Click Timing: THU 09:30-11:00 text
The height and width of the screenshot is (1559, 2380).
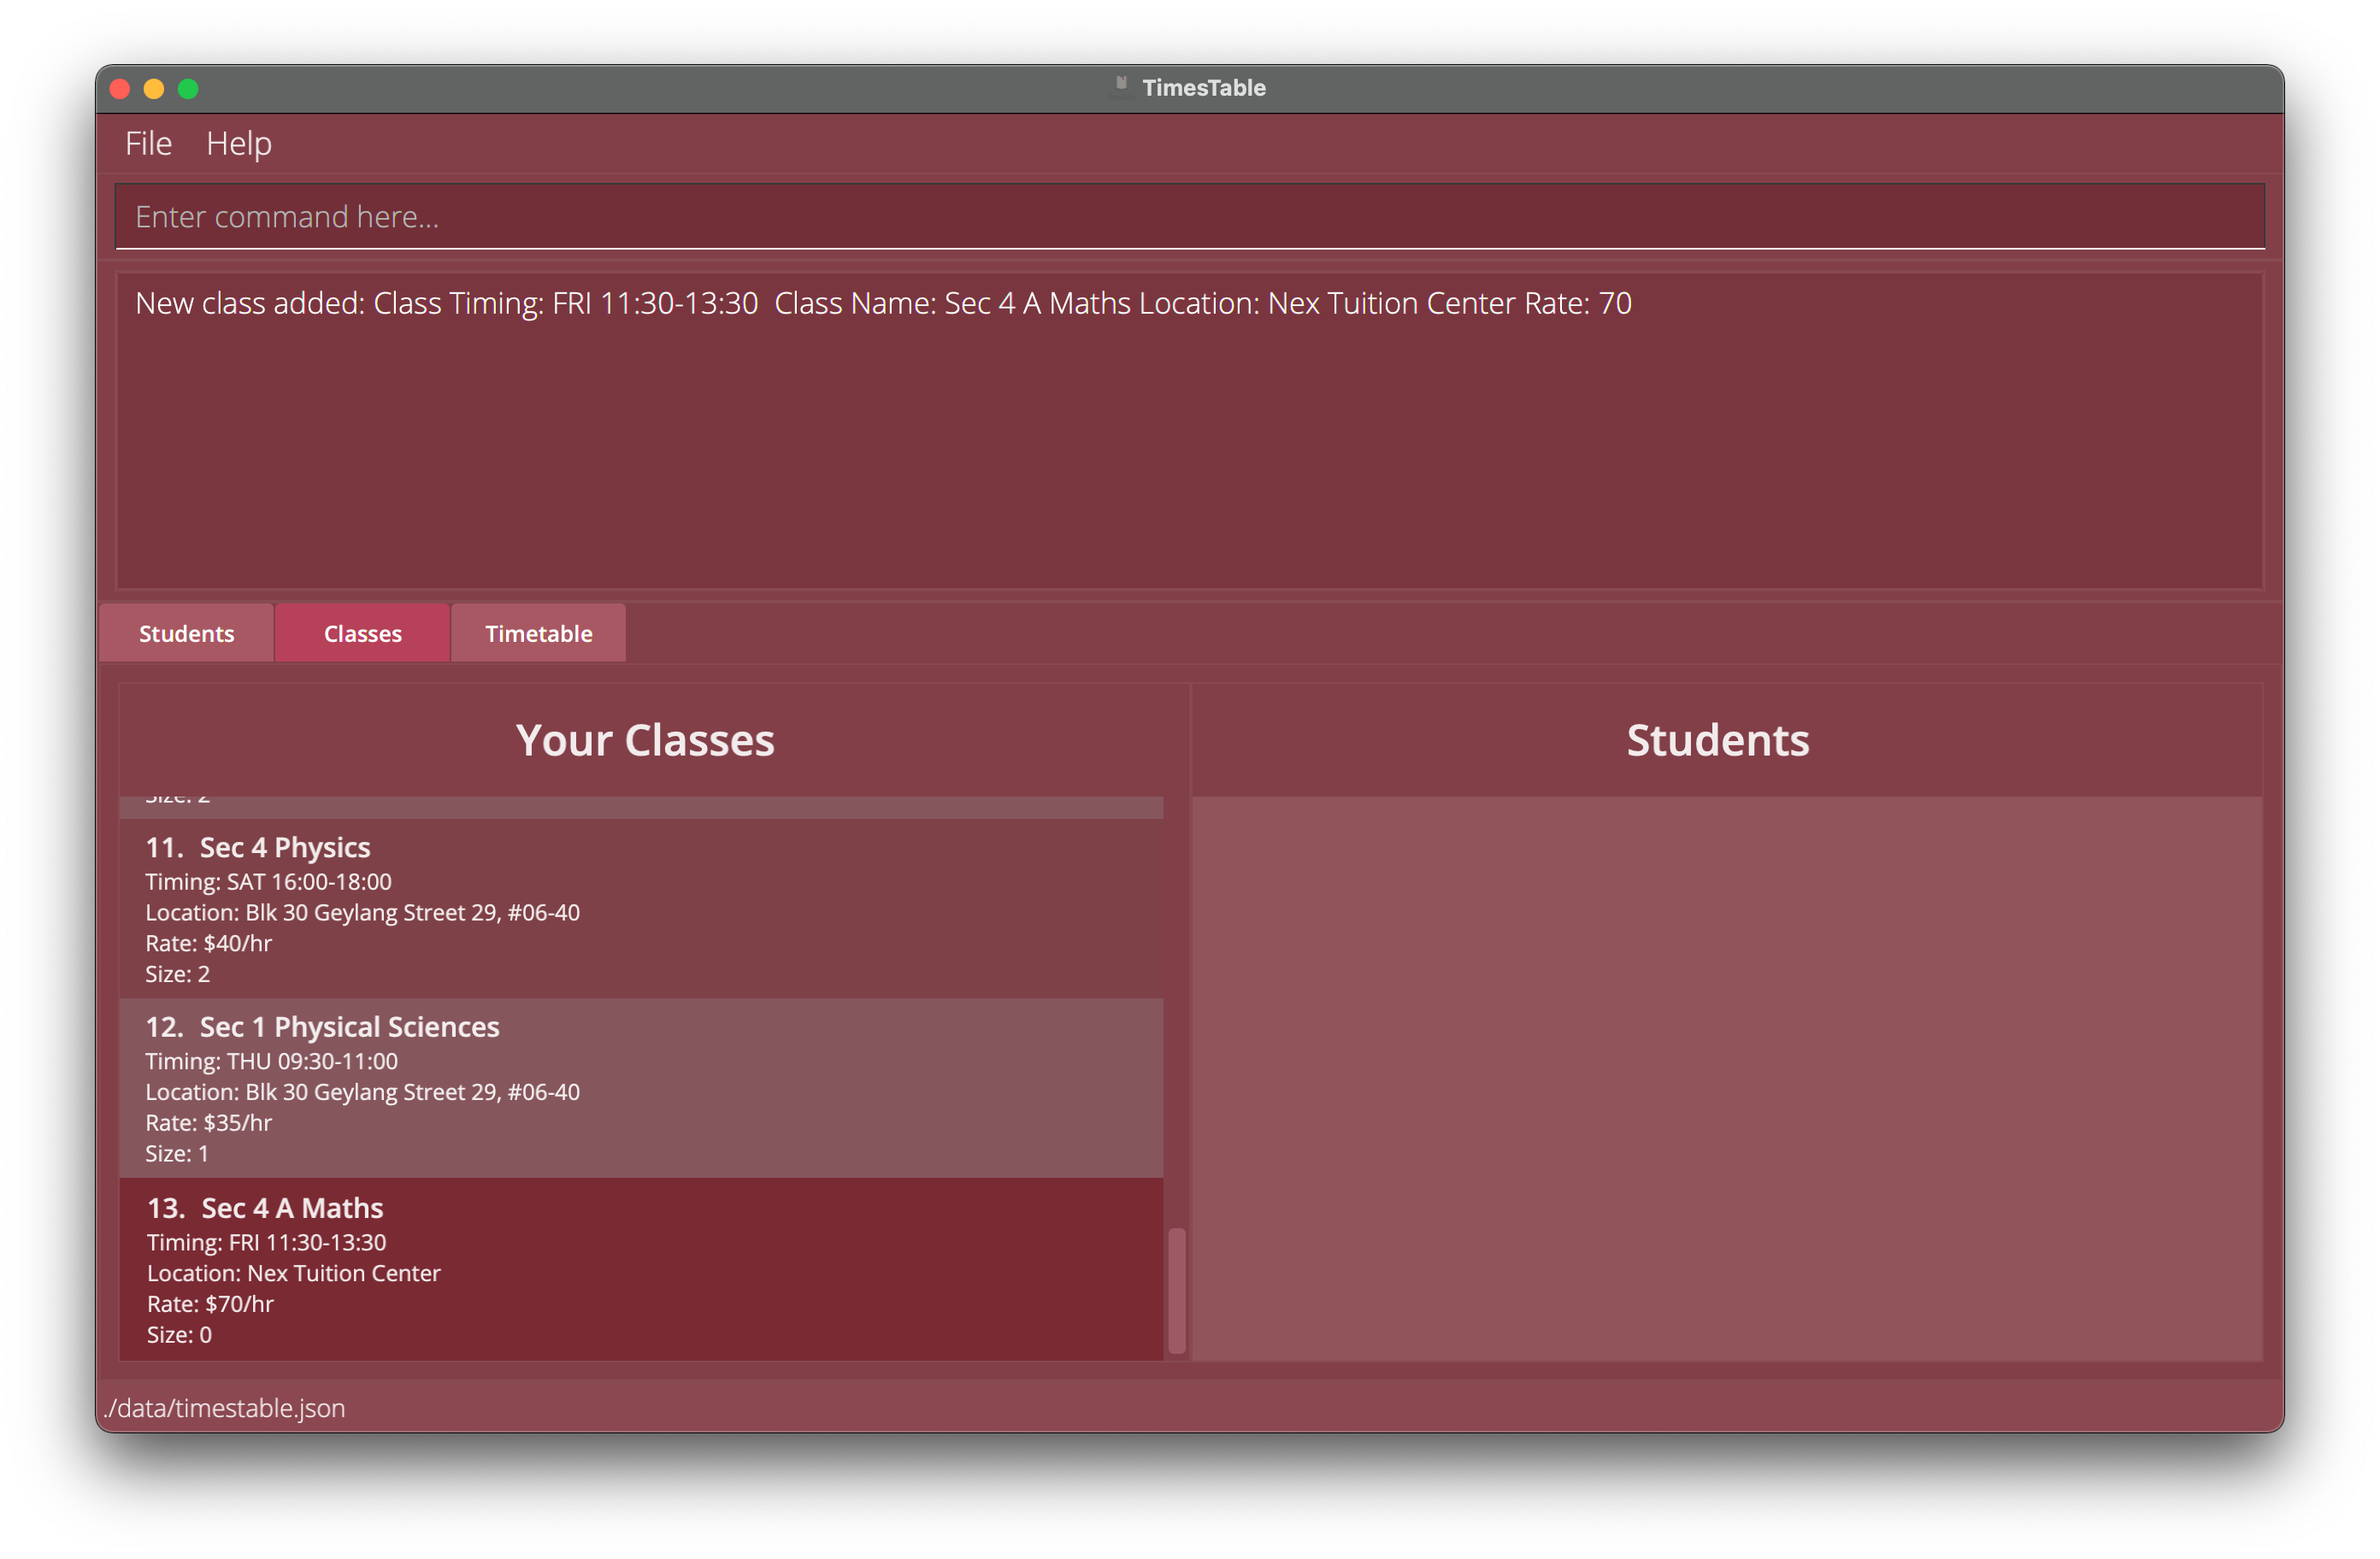[271, 1060]
